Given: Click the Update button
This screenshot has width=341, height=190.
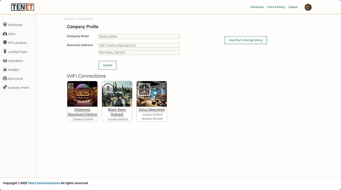Looking at the screenshot, I should pos(108,65).
